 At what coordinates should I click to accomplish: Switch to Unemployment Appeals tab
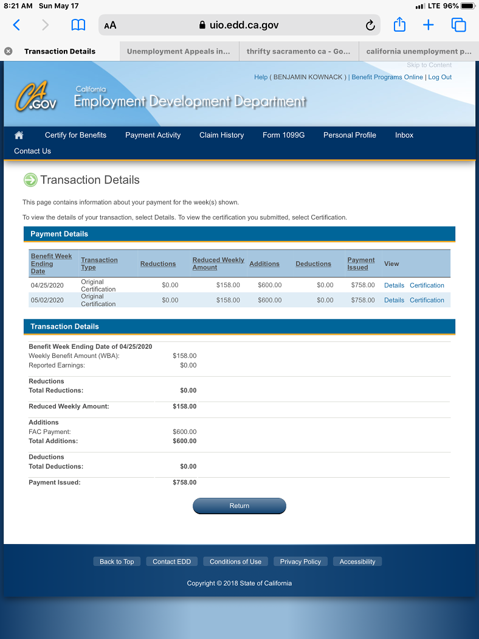click(178, 52)
